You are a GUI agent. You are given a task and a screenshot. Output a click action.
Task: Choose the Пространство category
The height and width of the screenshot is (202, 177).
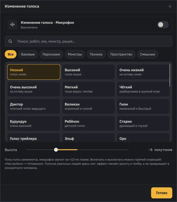click(121, 54)
